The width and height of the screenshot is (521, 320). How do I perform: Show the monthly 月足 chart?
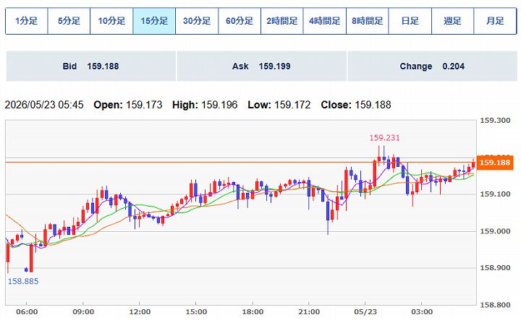tap(495, 21)
